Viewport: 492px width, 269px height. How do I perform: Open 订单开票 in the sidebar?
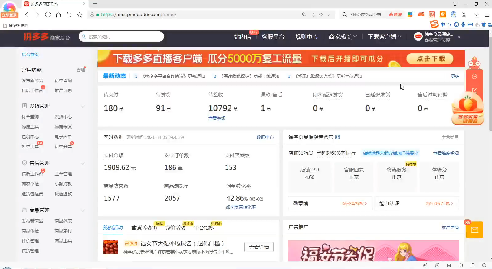(x=63, y=147)
